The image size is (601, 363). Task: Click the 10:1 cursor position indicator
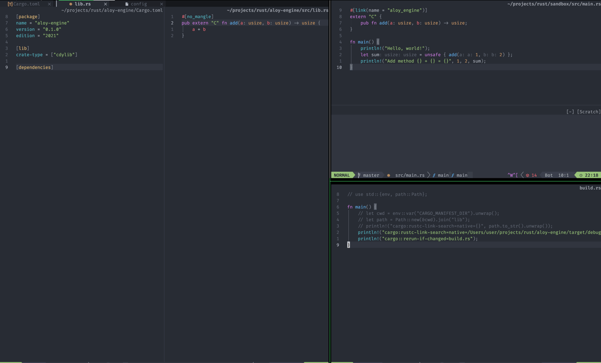[x=563, y=175]
